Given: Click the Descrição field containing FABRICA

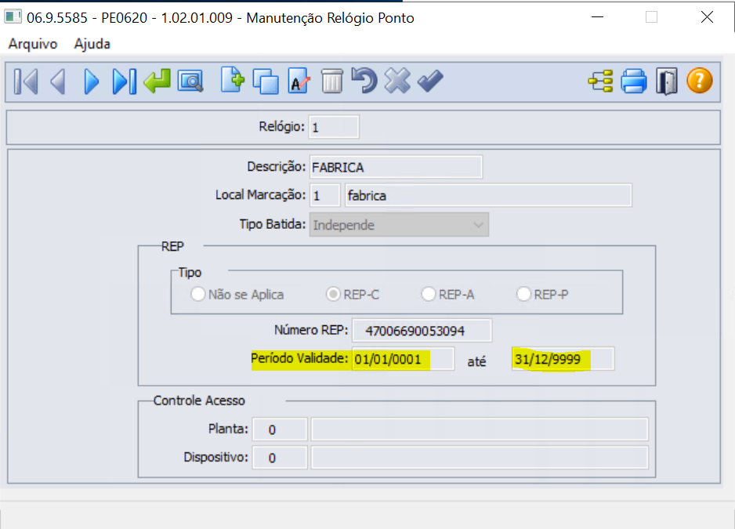Looking at the screenshot, I should (396, 167).
